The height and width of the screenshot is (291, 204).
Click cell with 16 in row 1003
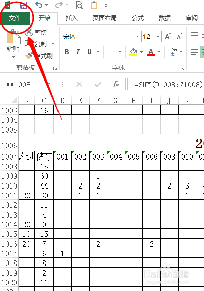(x=44, y=110)
